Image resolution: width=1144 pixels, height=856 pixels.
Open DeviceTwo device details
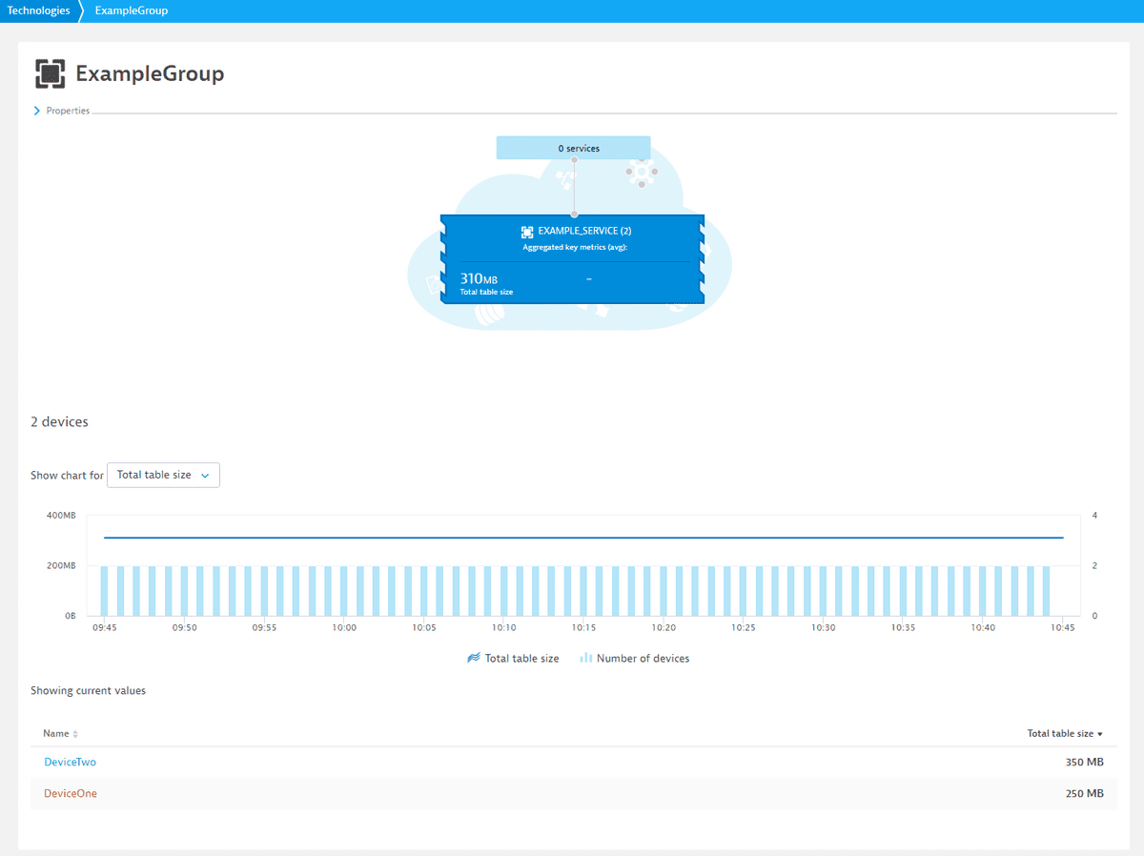point(70,762)
